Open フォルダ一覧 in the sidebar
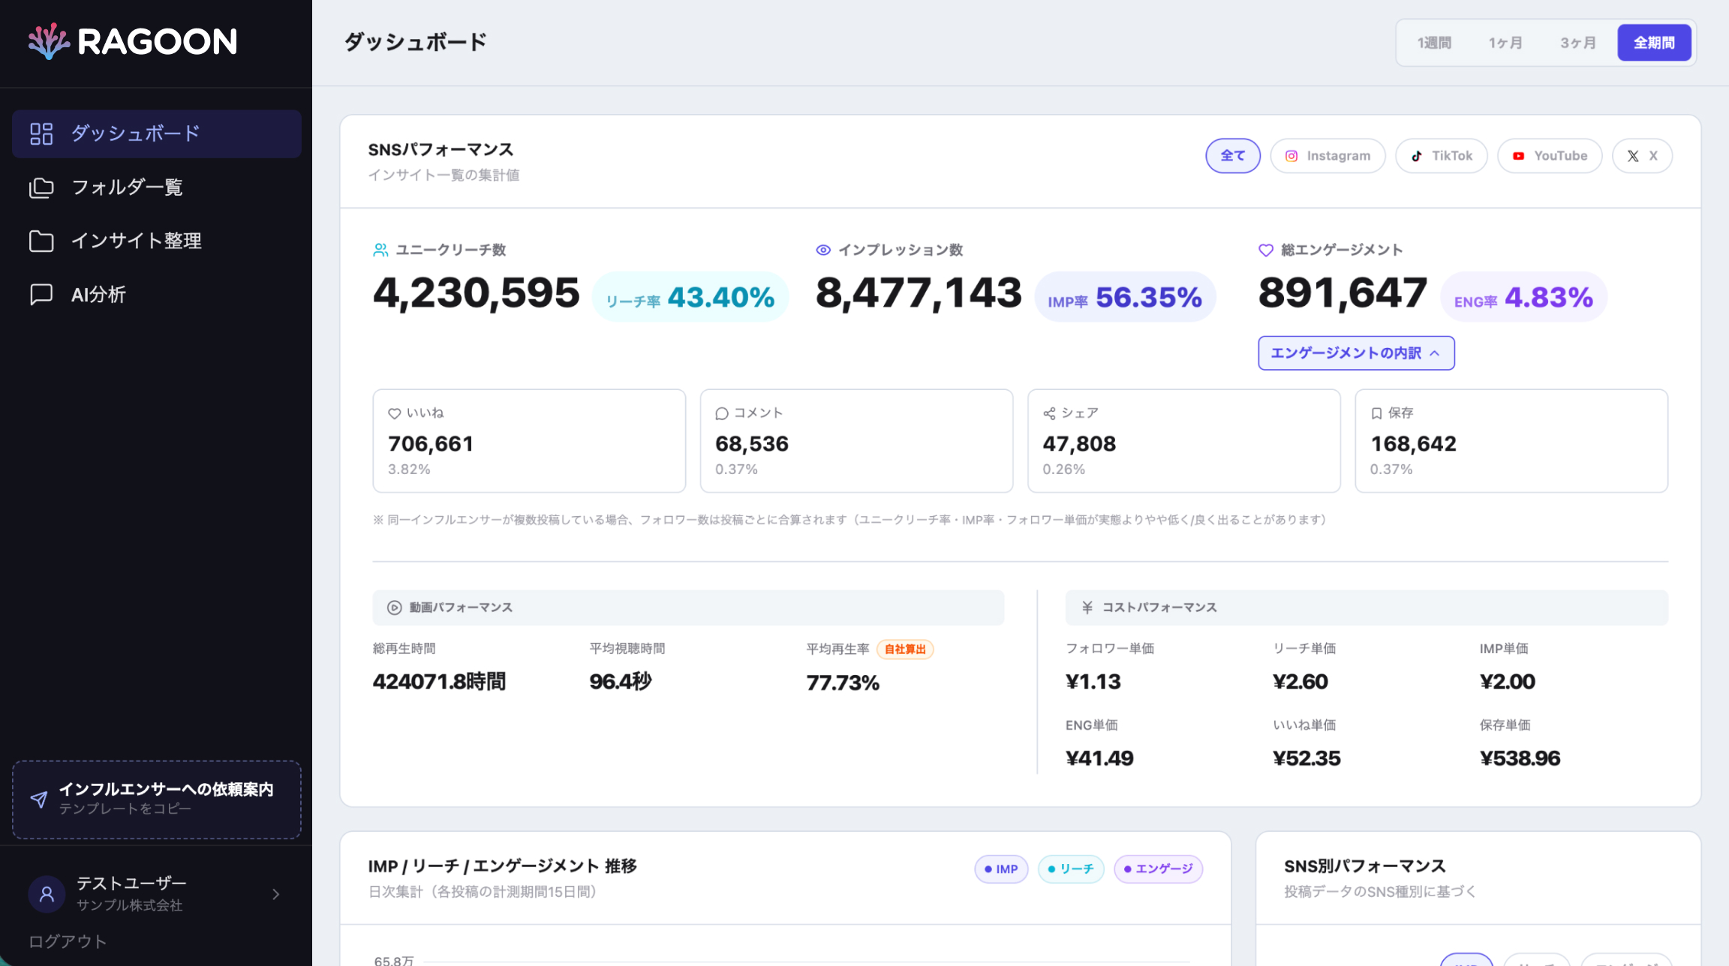1729x966 pixels. [x=157, y=187]
